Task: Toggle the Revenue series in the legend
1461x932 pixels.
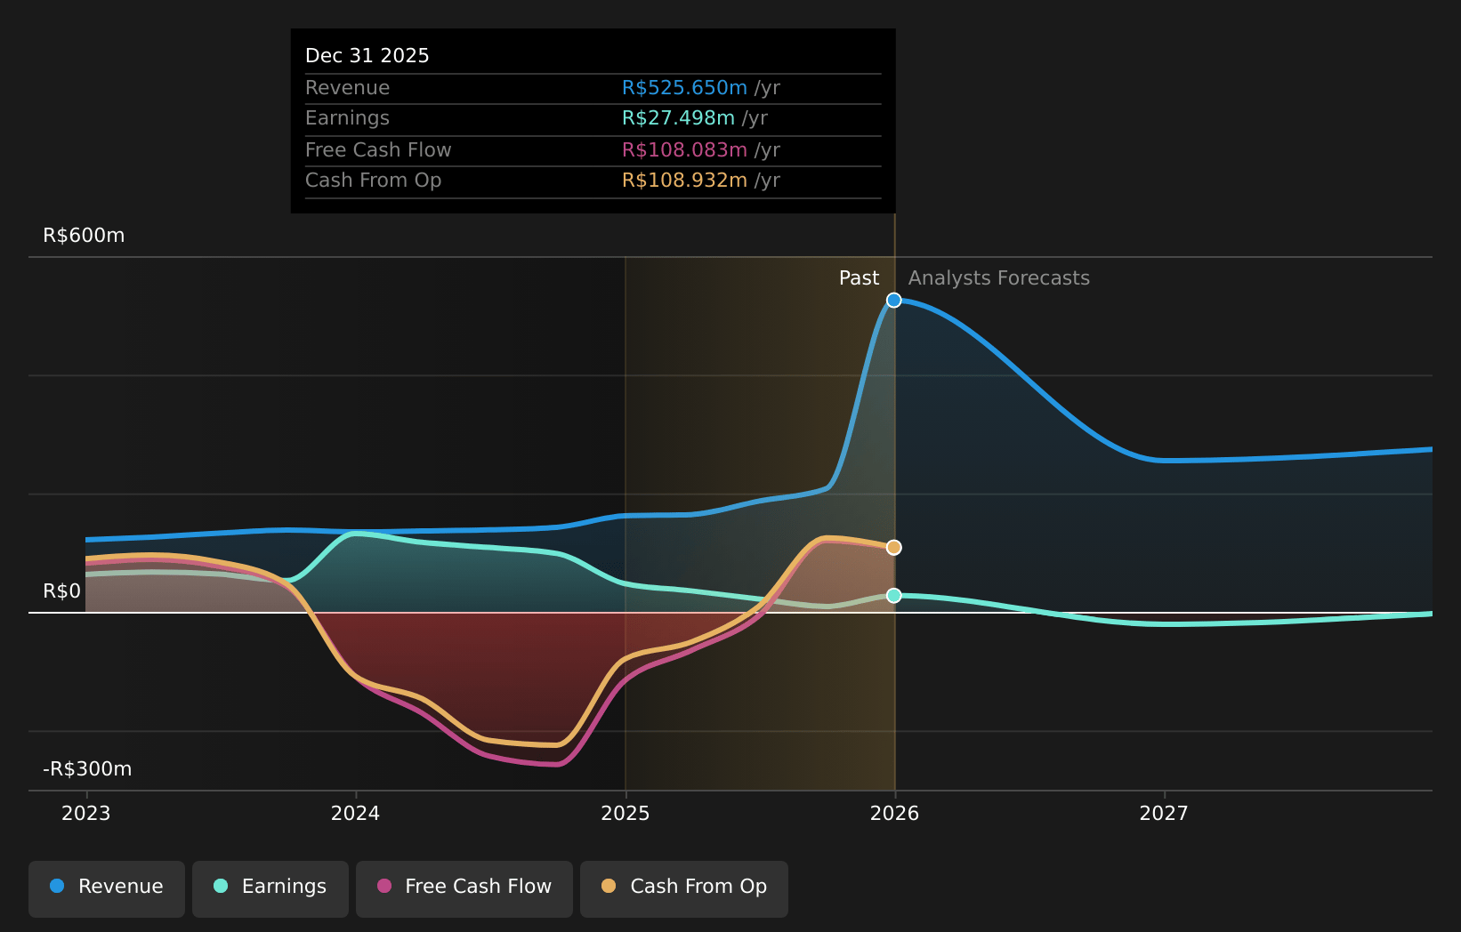Action: pos(107,888)
